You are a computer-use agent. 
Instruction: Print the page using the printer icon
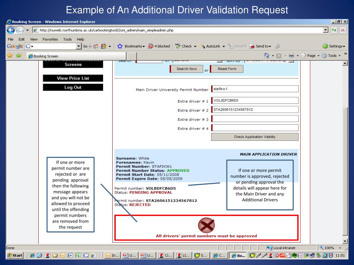click(x=291, y=56)
